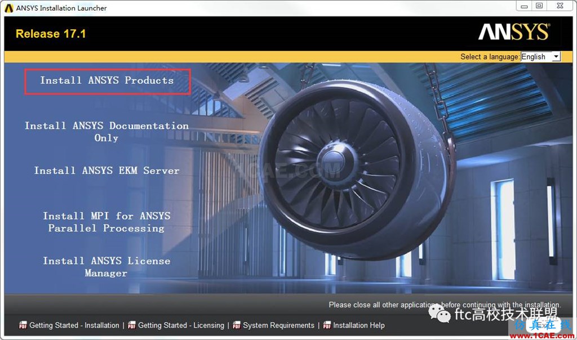Maximize the ANSYS Installation Launcher window
This screenshot has width=577, height=340.
(539, 6)
